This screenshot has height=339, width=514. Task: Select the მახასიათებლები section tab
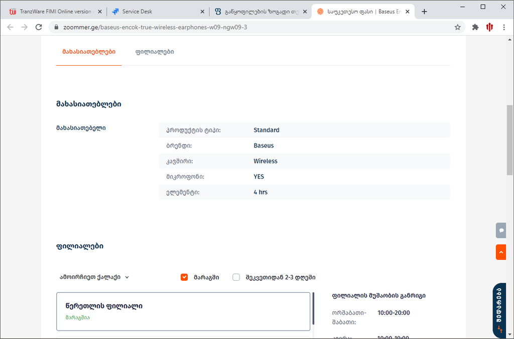tap(89, 52)
